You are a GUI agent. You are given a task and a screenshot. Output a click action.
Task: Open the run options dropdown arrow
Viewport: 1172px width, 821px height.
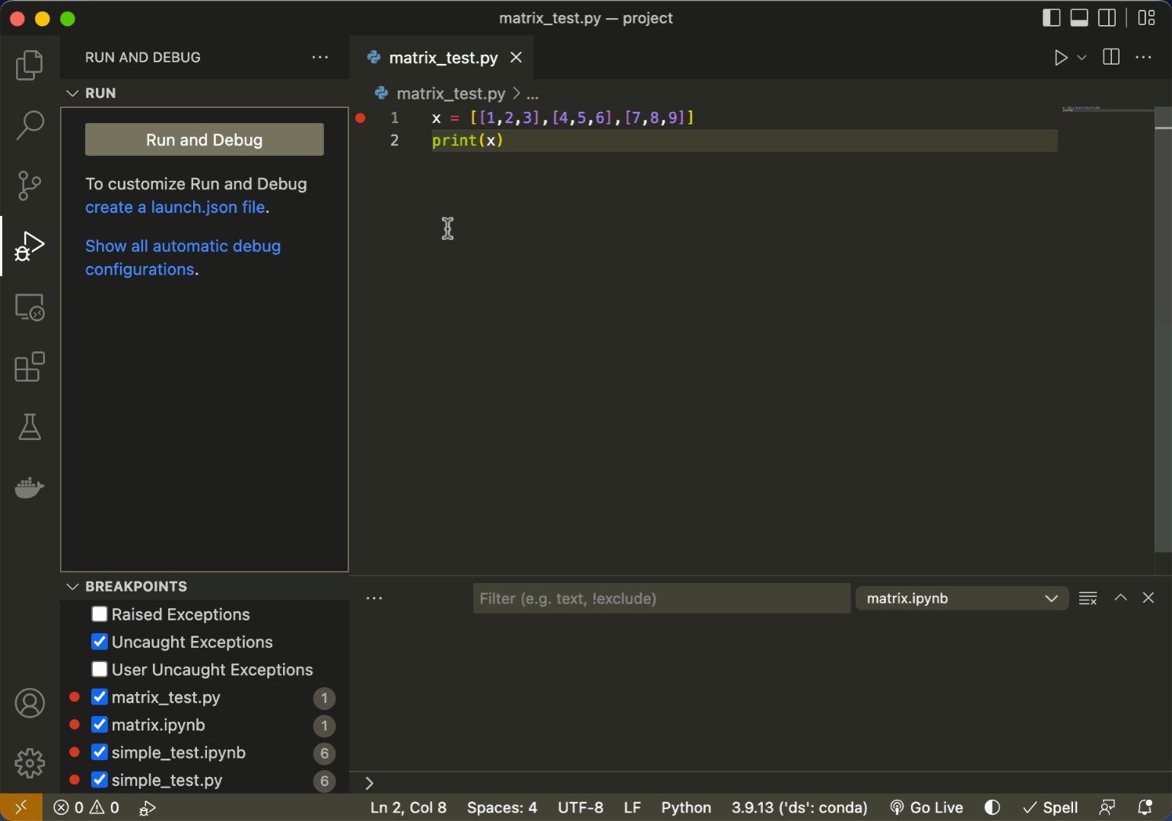click(x=1081, y=58)
